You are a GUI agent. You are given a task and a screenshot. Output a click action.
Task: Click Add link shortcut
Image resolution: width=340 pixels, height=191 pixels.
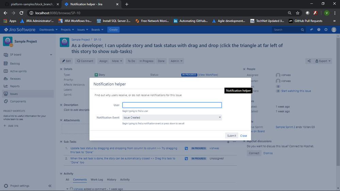point(11,126)
